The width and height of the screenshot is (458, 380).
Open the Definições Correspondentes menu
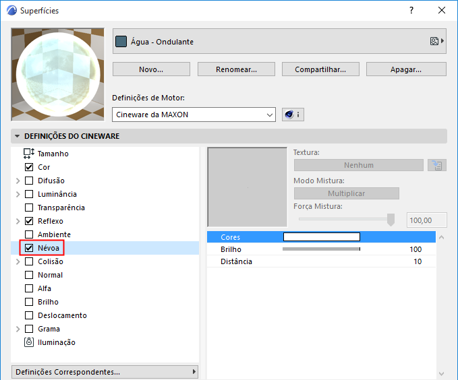coord(105,372)
